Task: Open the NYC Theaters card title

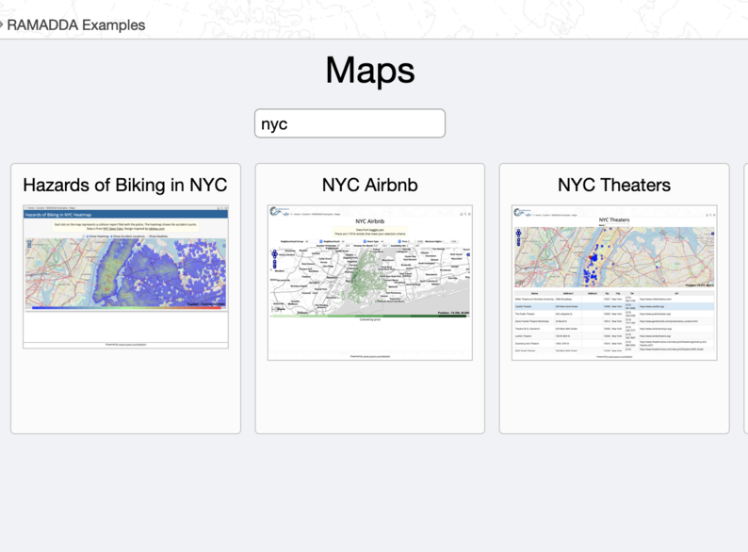Action: (x=614, y=185)
